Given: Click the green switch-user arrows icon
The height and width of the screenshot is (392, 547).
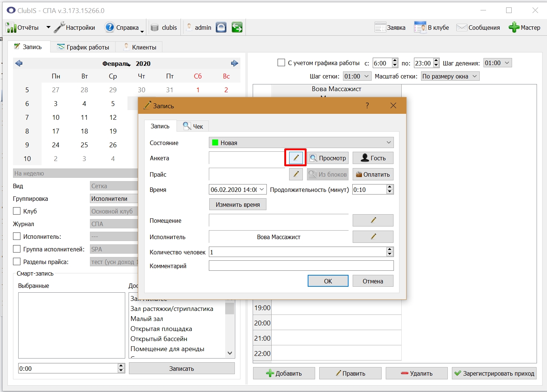Looking at the screenshot, I should tap(237, 27).
